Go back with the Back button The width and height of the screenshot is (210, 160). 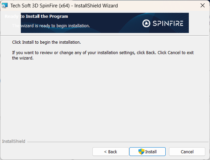[x=110, y=152]
